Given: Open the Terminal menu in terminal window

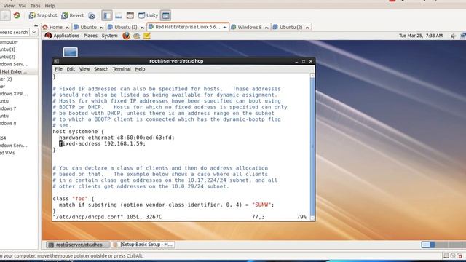Looking at the screenshot, I should pos(122,69).
